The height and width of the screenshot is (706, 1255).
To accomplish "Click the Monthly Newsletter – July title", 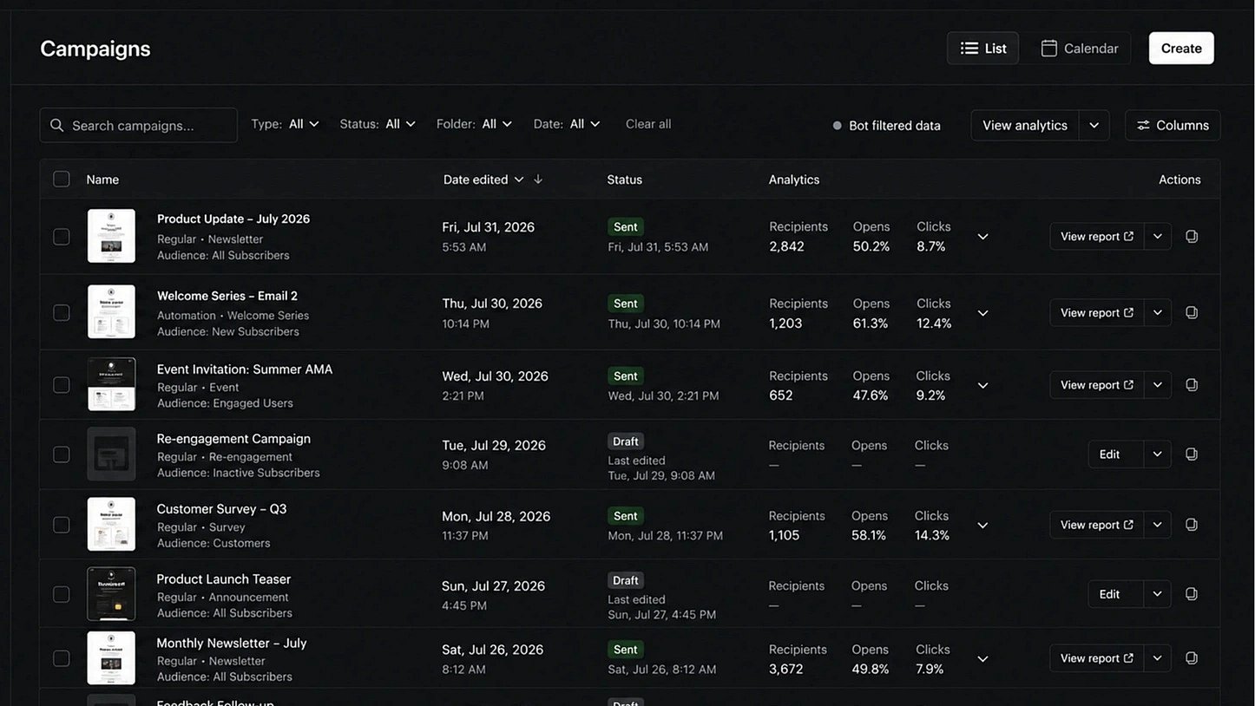I will point(231,643).
